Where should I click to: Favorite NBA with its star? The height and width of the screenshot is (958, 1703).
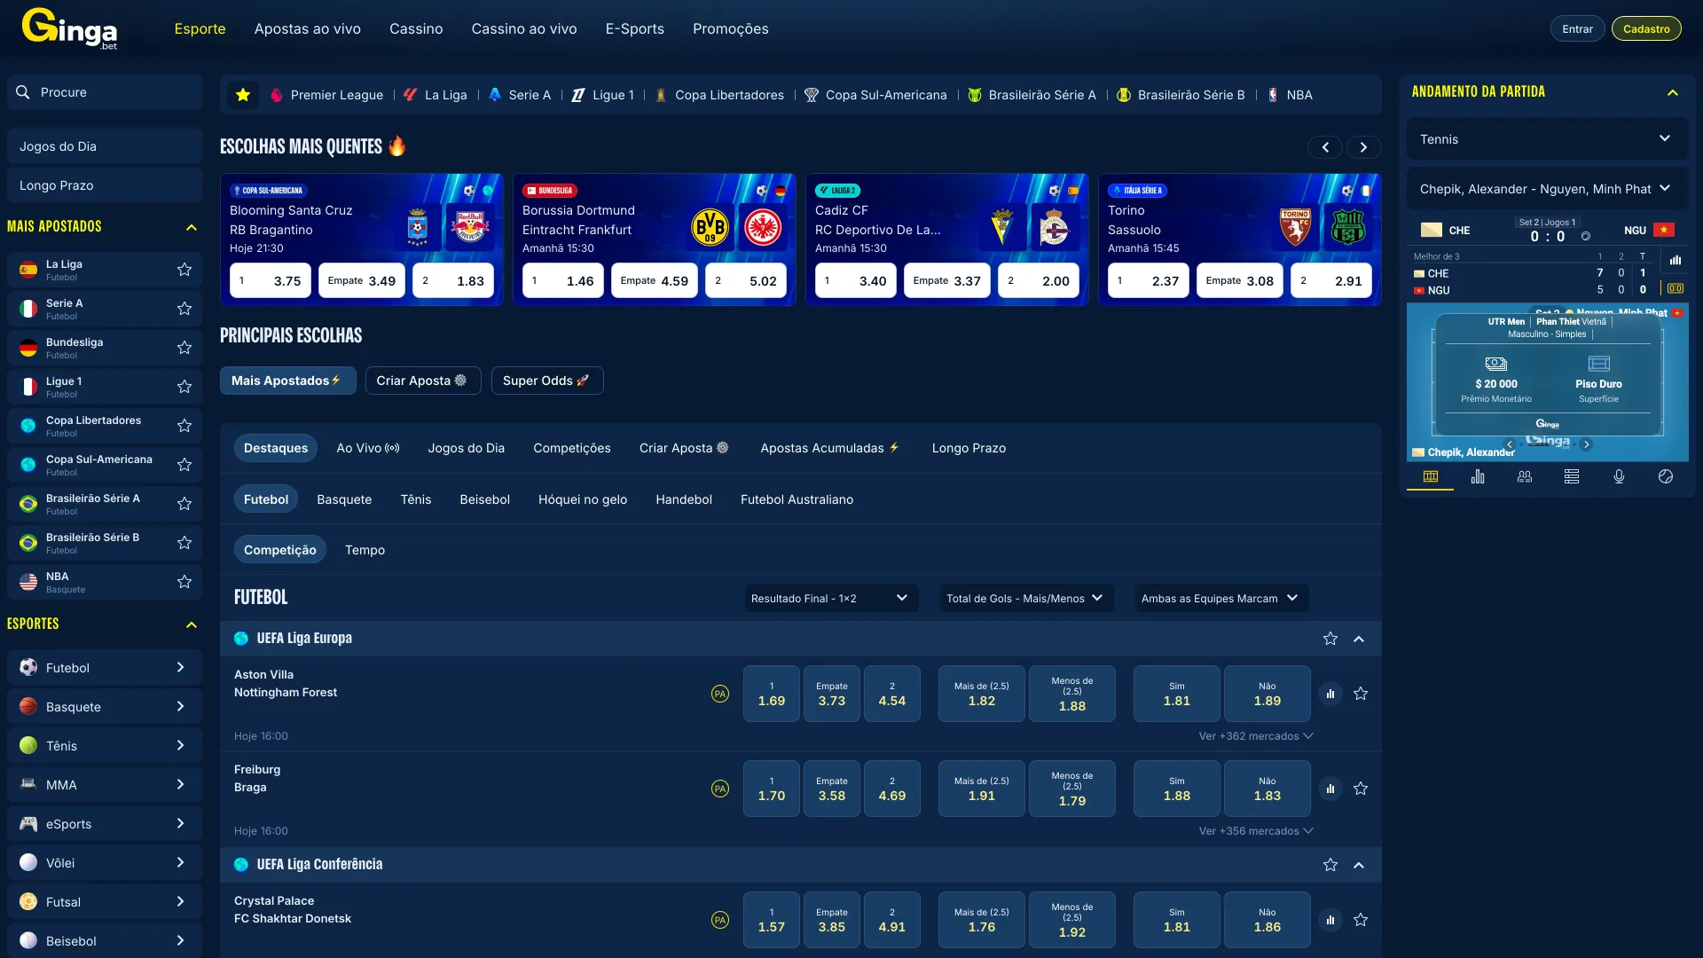point(184,582)
